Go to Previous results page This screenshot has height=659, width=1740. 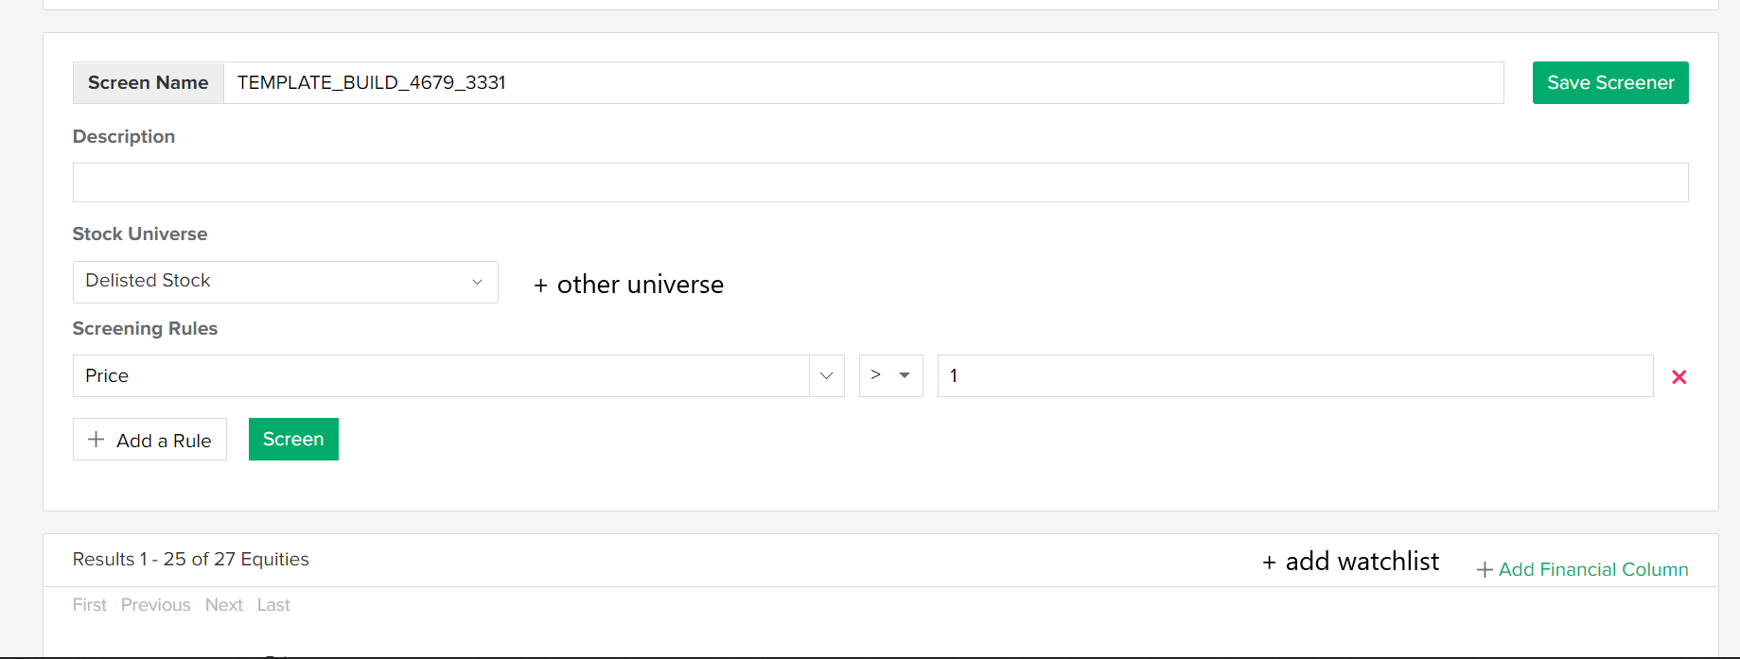[x=155, y=605]
